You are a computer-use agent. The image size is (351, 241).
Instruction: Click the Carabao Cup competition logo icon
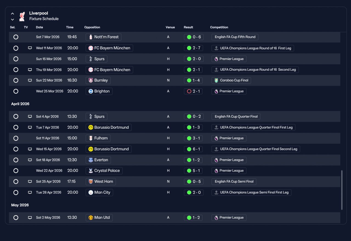click(x=216, y=81)
